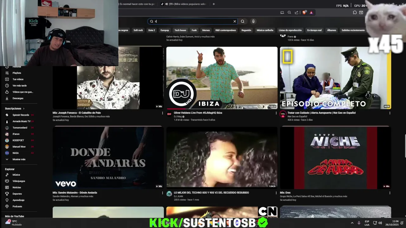Viewport: 406px width, 228px height.
Task: Filter by Tech house chip
Action: click(x=180, y=30)
